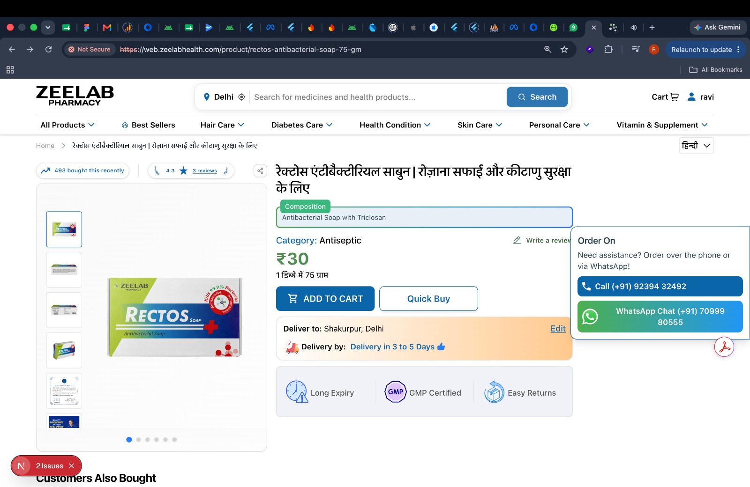Click the Not Secure site indicator
This screenshot has height=487, width=750.
pos(90,49)
